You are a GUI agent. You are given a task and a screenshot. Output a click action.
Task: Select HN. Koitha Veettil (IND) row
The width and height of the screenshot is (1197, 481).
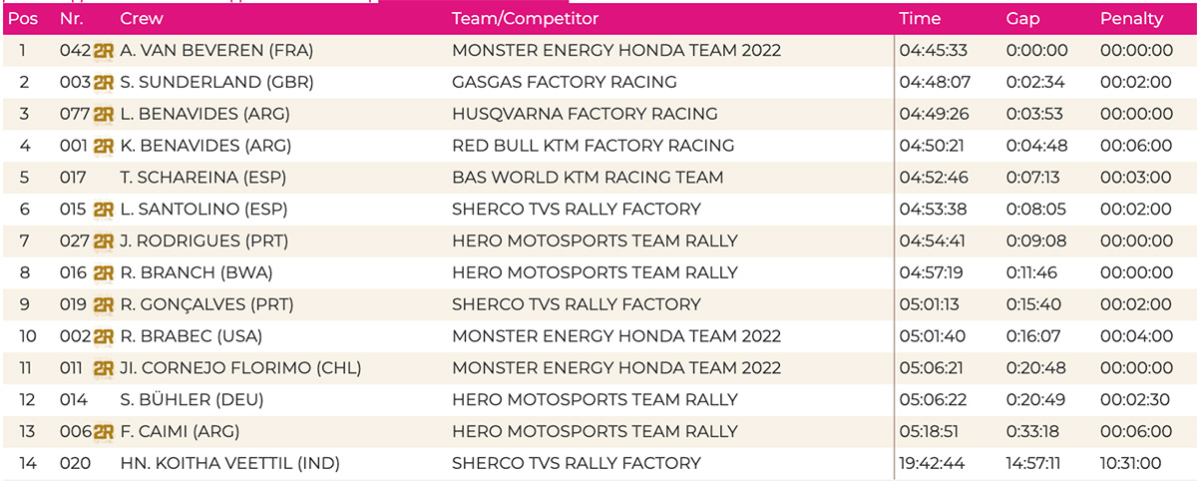[x=598, y=463]
